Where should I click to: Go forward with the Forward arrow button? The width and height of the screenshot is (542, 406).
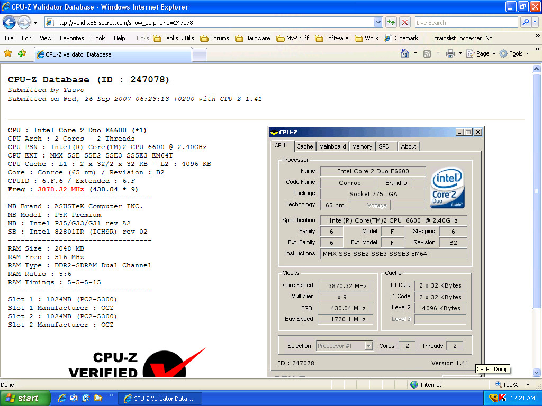point(24,23)
